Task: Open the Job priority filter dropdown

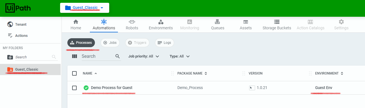Action: [144, 56]
